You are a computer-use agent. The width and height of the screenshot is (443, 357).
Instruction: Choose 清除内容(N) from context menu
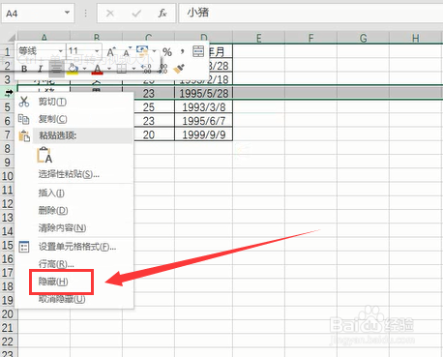(x=74, y=228)
